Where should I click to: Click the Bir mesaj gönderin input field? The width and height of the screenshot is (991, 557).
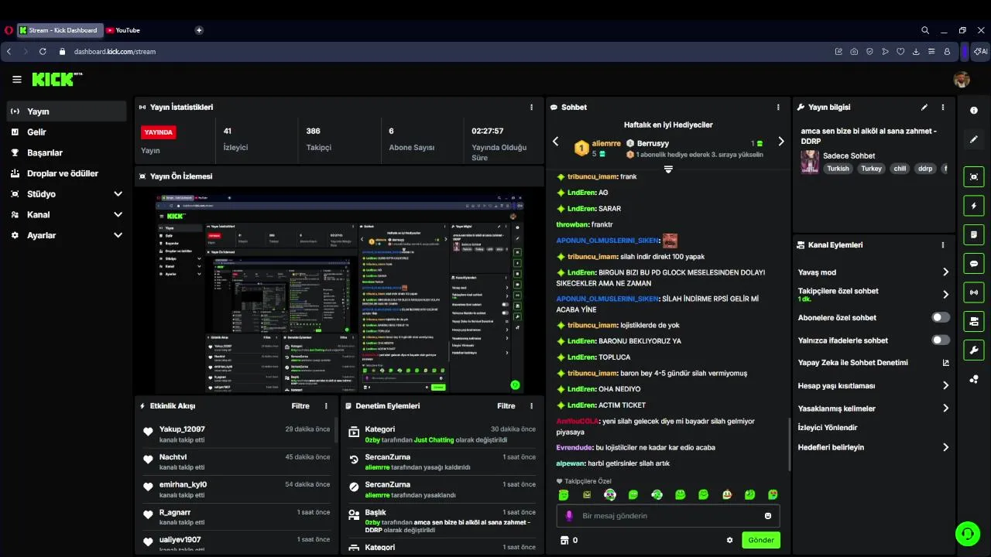[x=667, y=516]
